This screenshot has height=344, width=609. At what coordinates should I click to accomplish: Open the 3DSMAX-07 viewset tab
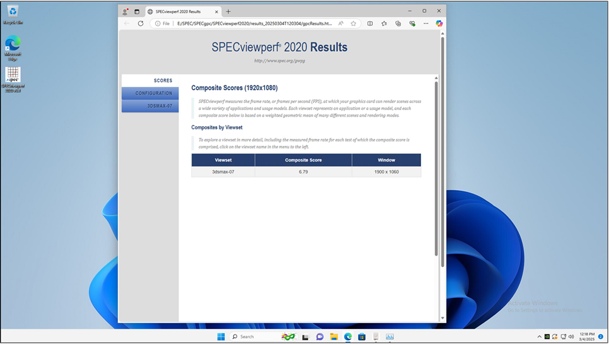(150, 106)
